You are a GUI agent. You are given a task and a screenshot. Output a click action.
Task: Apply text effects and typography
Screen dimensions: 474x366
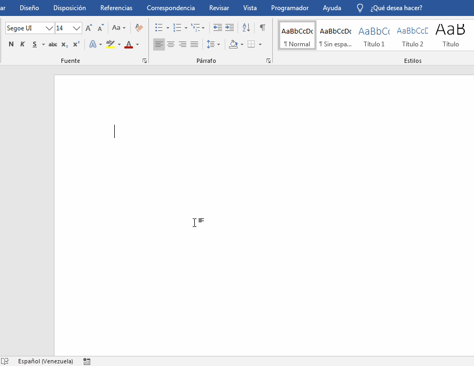pyautogui.click(x=93, y=44)
